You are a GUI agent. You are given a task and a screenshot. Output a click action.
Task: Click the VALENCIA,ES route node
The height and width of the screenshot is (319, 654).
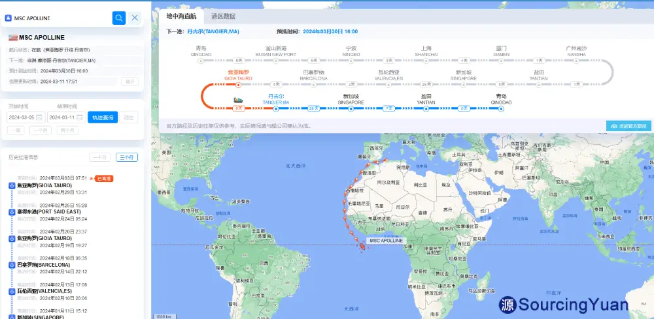(x=388, y=85)
